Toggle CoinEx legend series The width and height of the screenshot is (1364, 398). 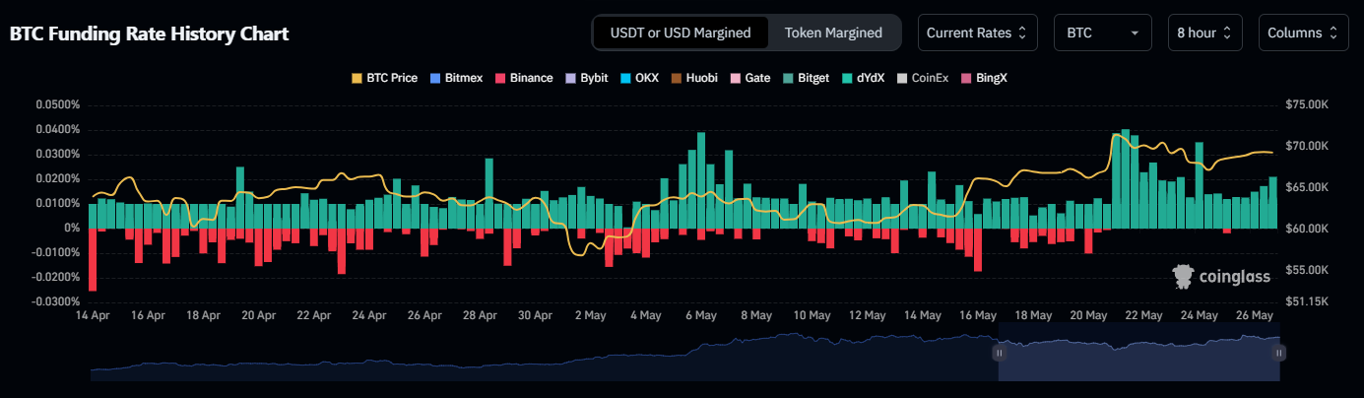(x=922, y=77)
